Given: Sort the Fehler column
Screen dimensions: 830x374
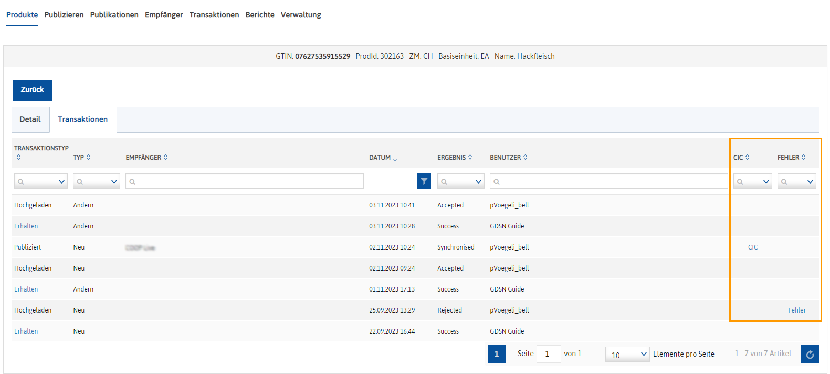Looking at the screenshot, I should click(x=803, y=157).
